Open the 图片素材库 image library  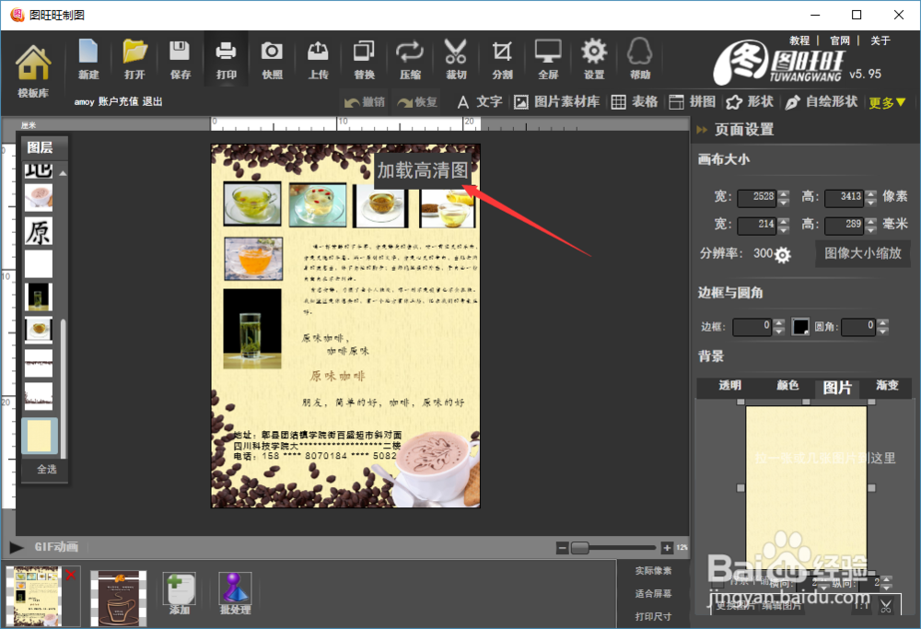point(557,102)
